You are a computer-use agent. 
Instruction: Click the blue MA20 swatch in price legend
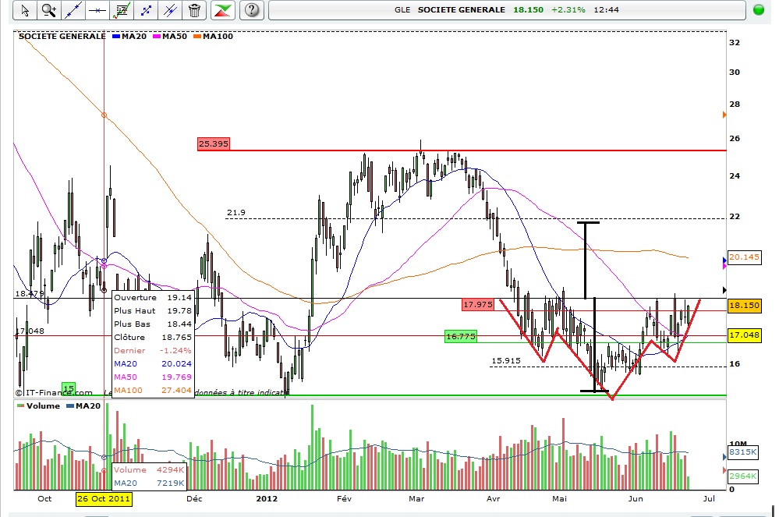tap(116, 36)
